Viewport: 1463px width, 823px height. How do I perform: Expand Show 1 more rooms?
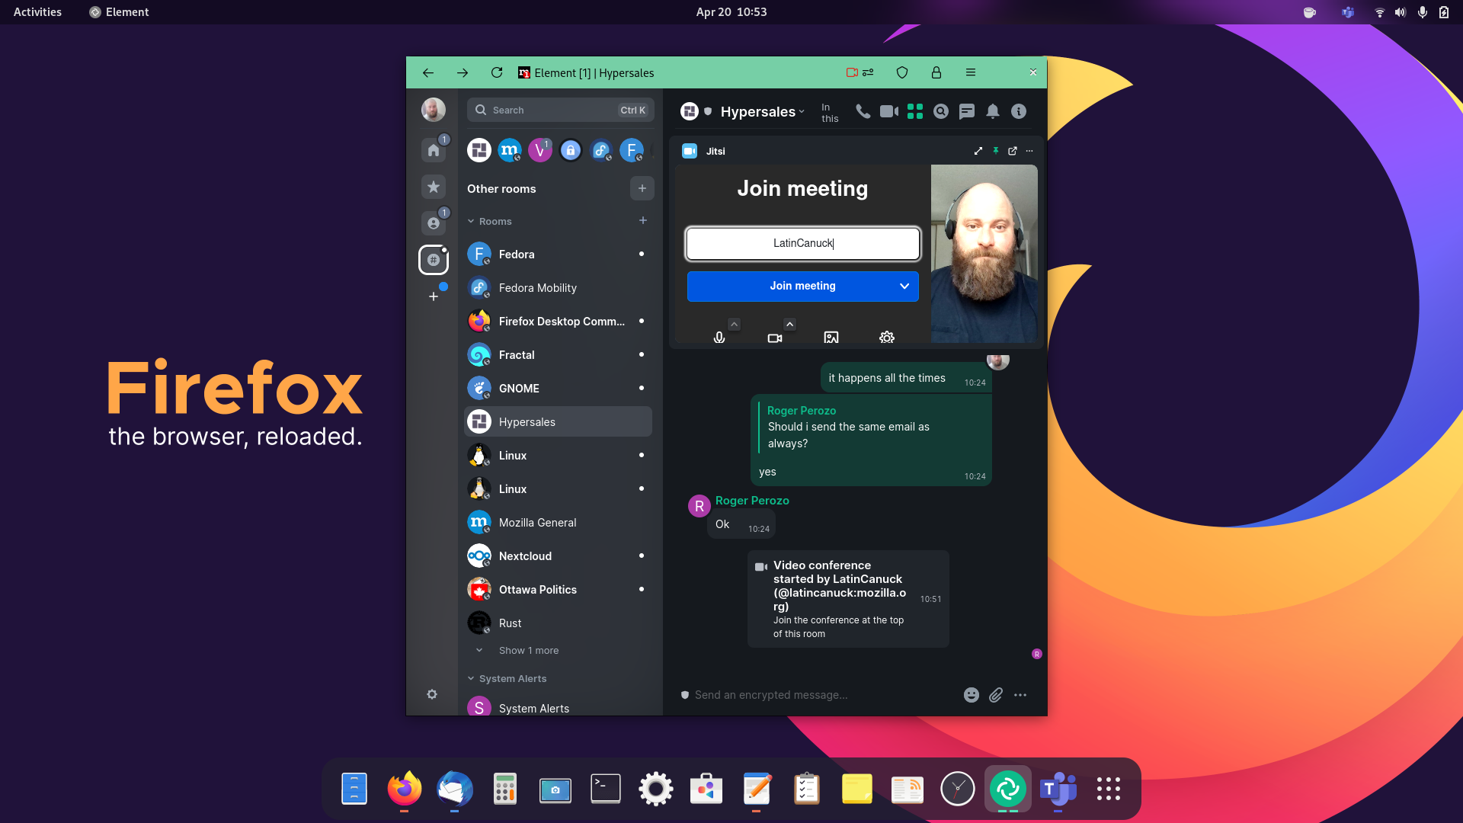click(x=528, y=650)
